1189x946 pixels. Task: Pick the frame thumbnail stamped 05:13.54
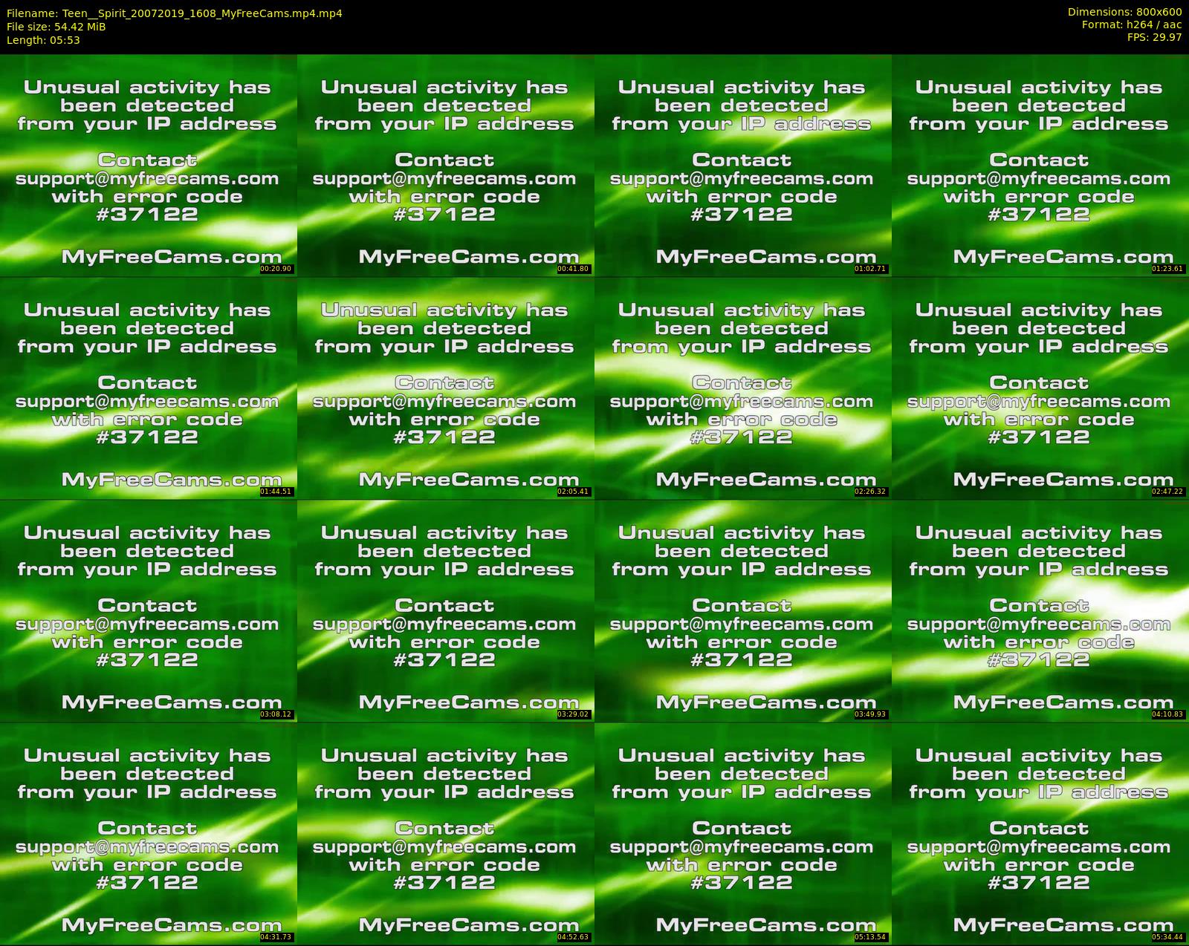pos(742,833)
